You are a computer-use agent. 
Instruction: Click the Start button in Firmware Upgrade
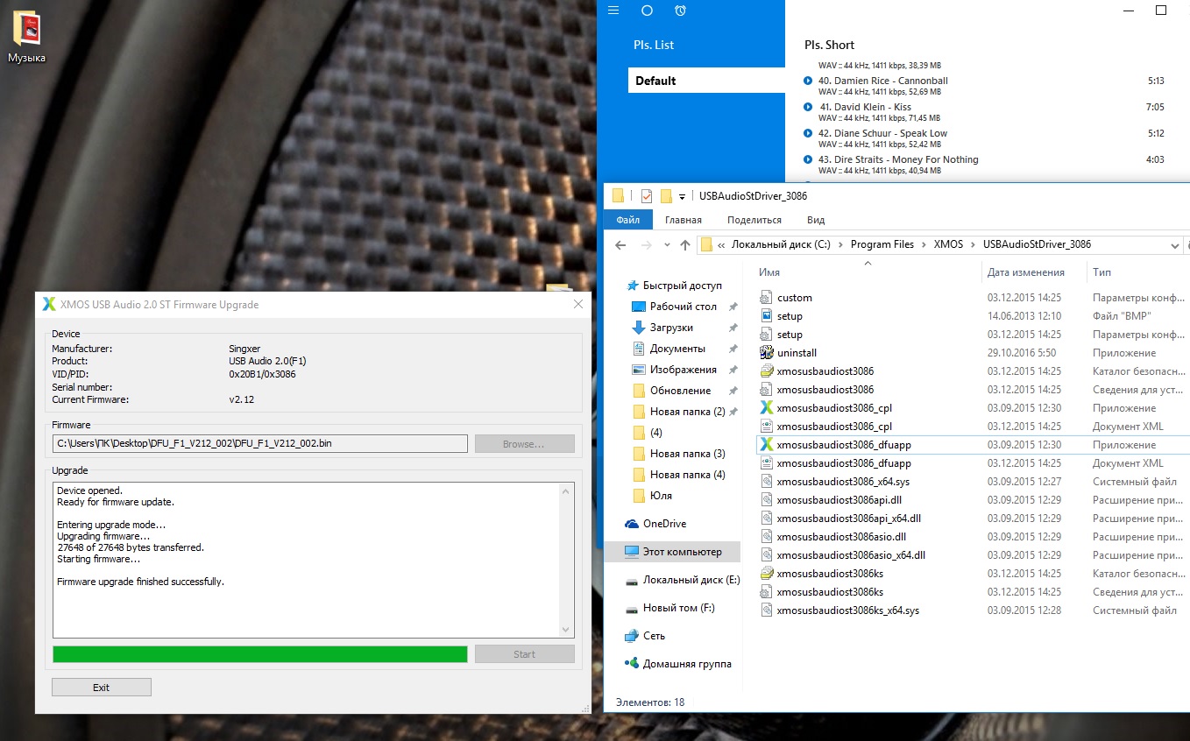pyautogui.click(x=524, y=654)
